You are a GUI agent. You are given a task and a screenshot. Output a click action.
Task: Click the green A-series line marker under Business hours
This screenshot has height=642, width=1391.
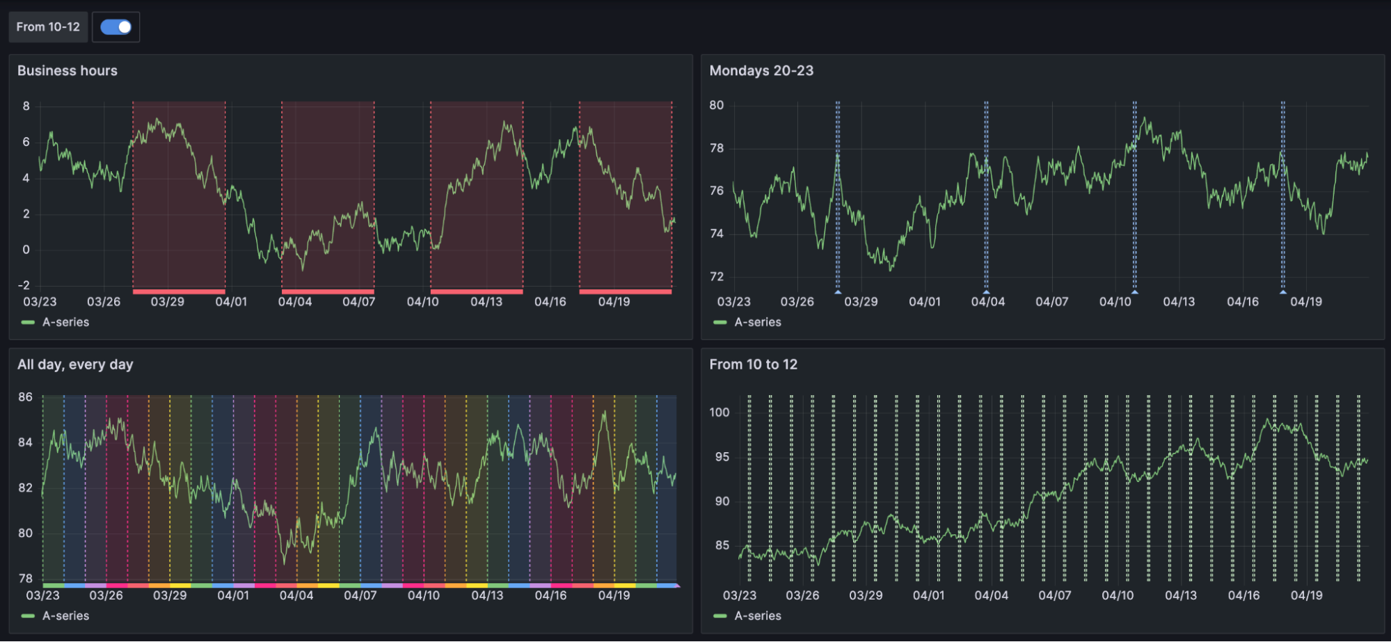point(28,322)
